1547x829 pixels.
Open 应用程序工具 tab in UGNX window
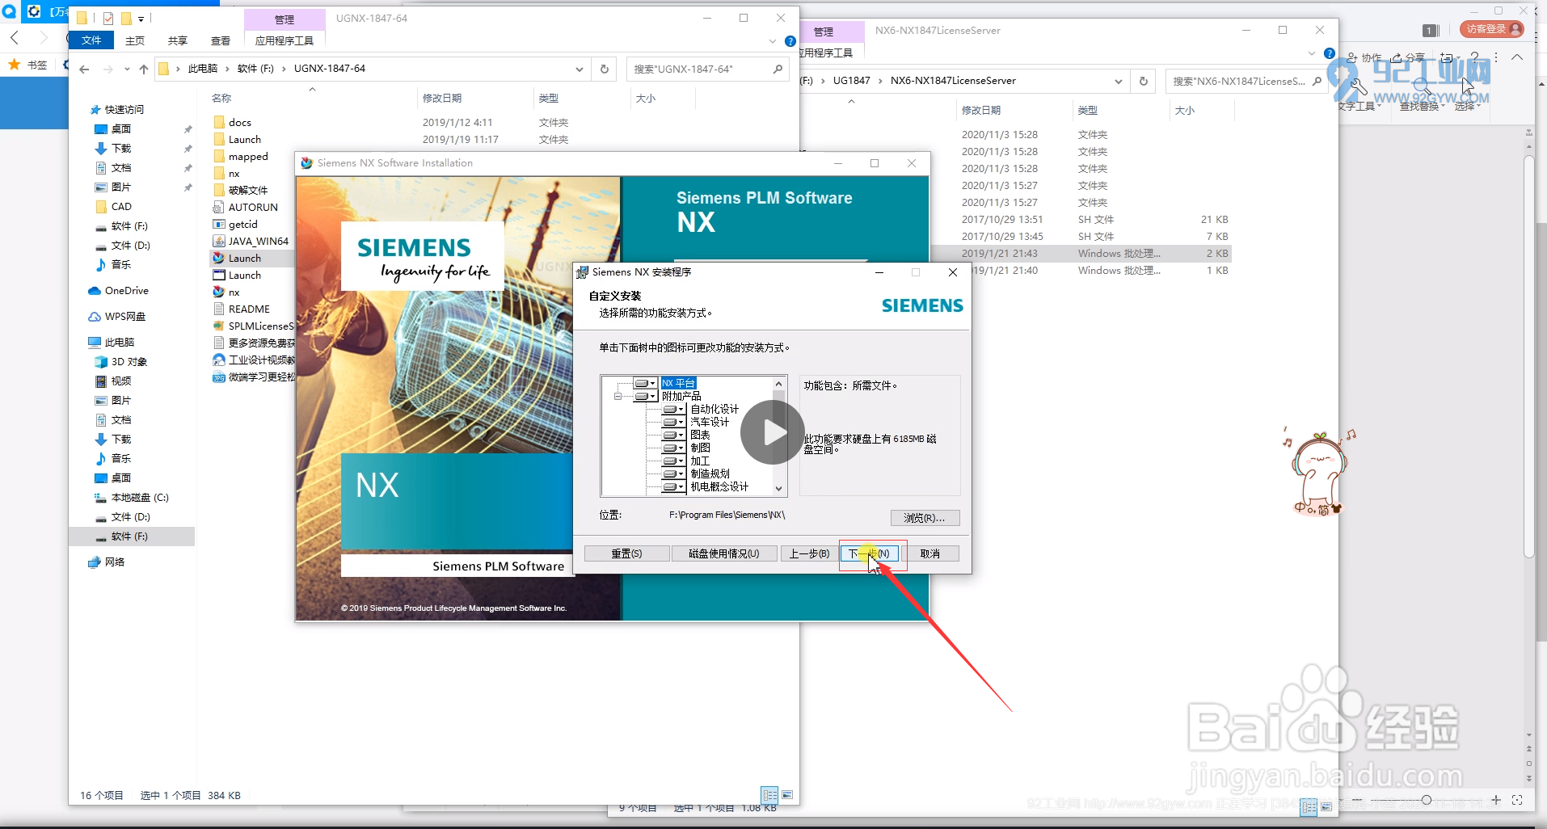(x=285, y=40)
